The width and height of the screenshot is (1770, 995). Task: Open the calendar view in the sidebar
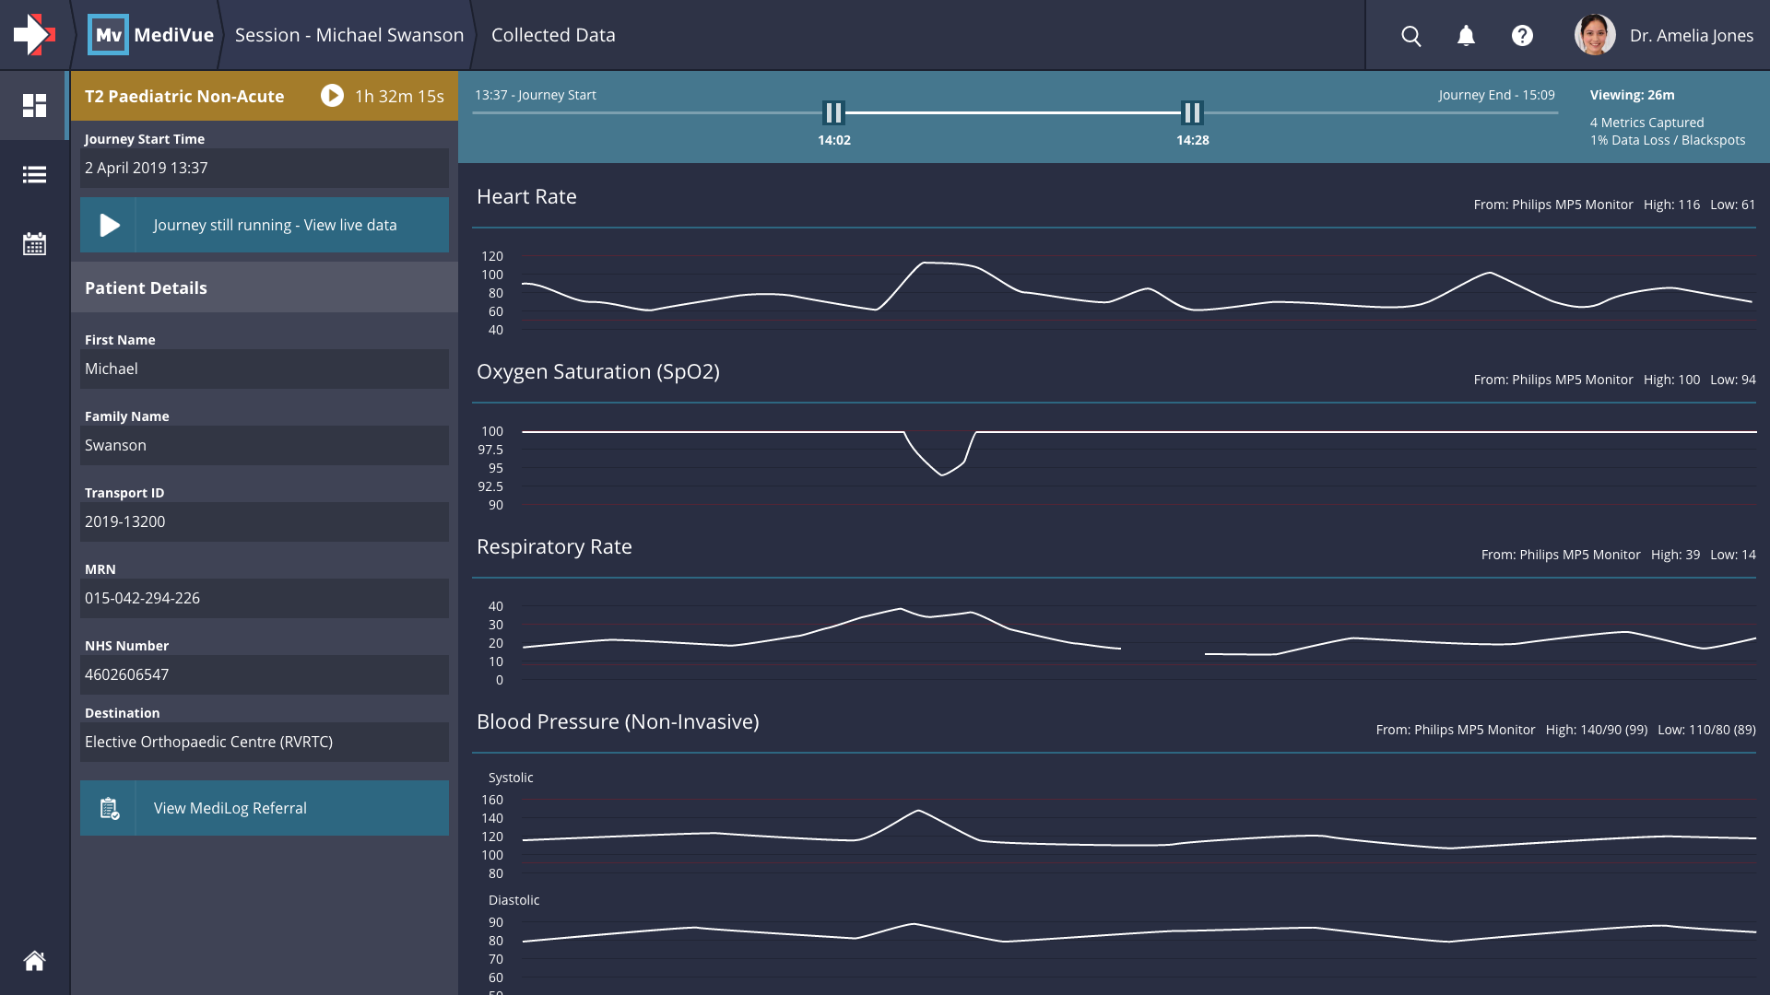click(34, 243)
